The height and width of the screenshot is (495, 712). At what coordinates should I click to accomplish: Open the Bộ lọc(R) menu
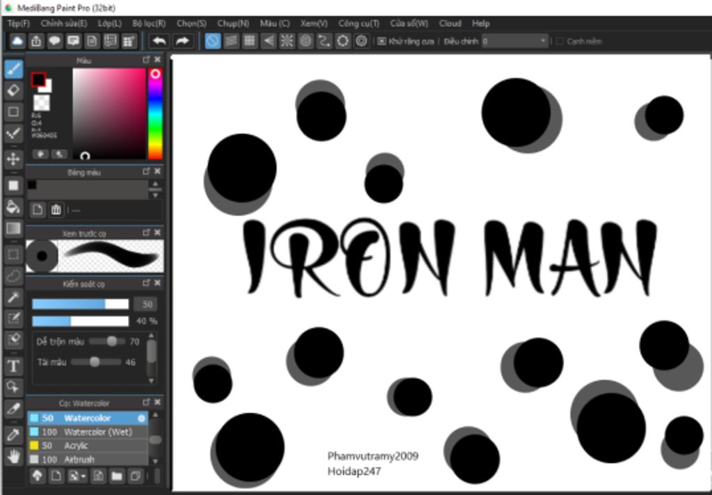tap(149, 23)
